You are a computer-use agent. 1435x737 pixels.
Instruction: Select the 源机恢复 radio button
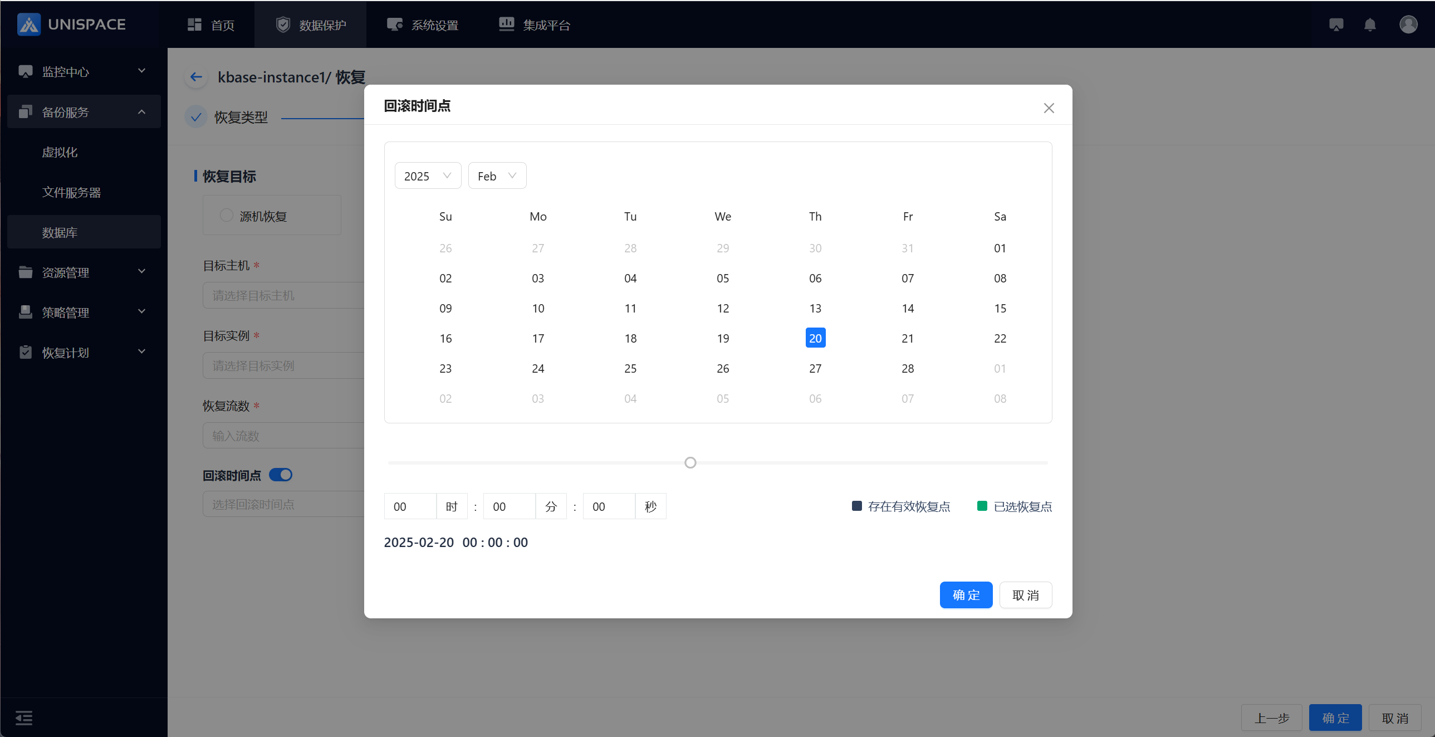coord(226,215)
